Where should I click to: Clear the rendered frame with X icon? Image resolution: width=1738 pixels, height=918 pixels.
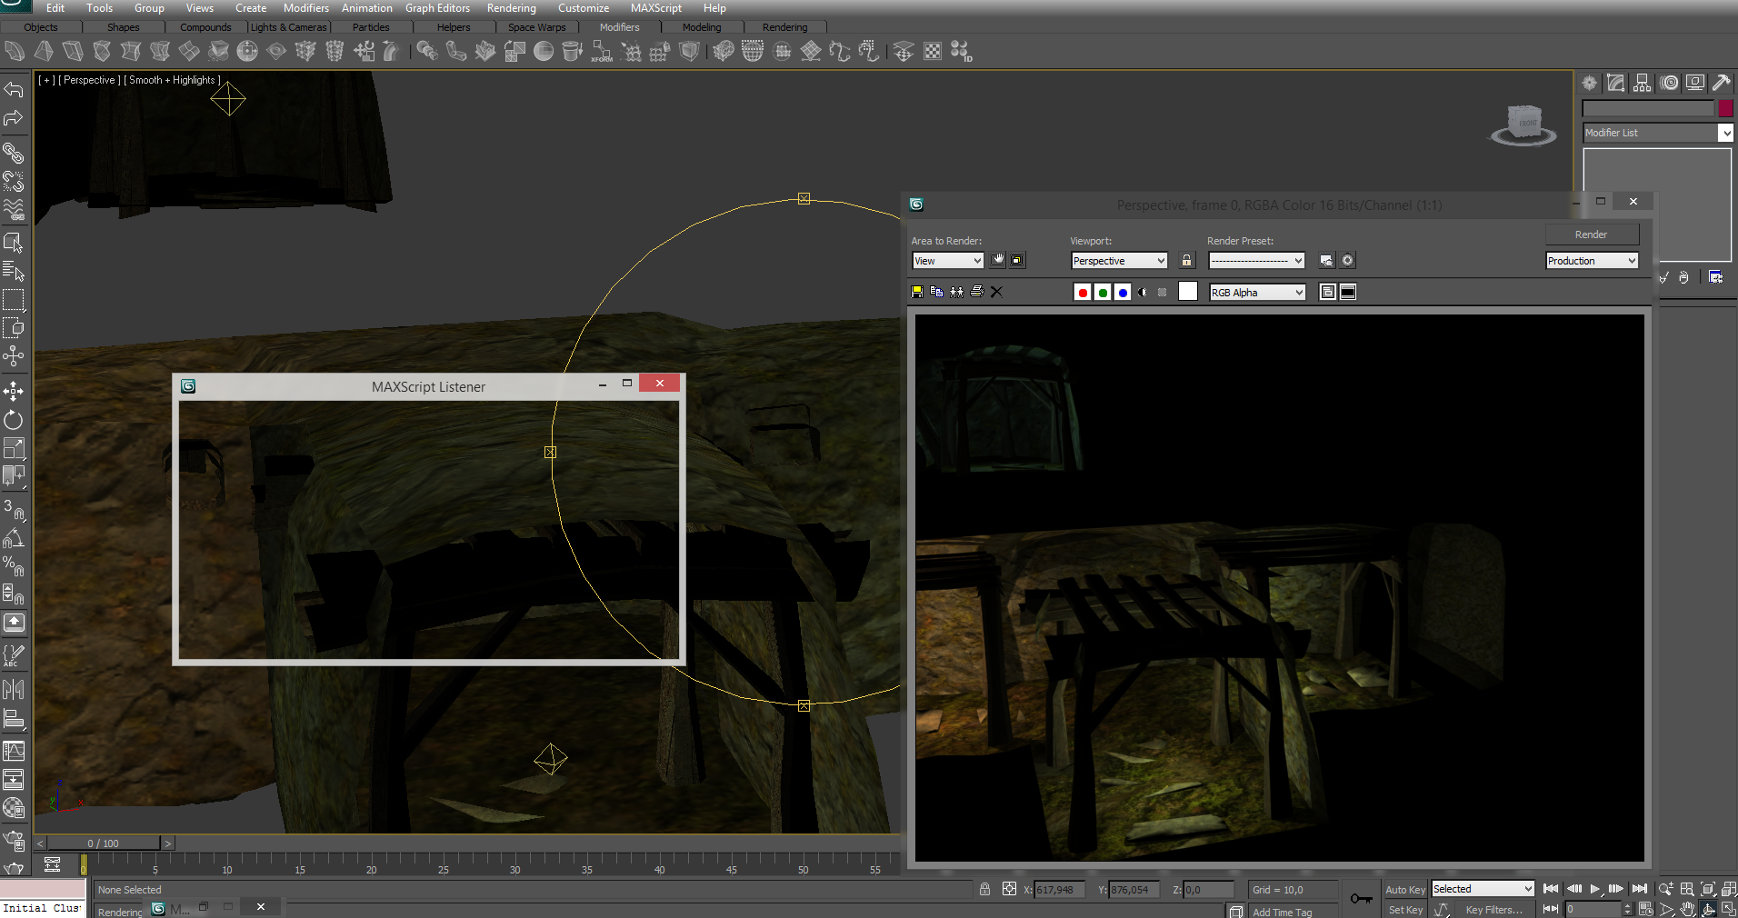coord(997,292)
